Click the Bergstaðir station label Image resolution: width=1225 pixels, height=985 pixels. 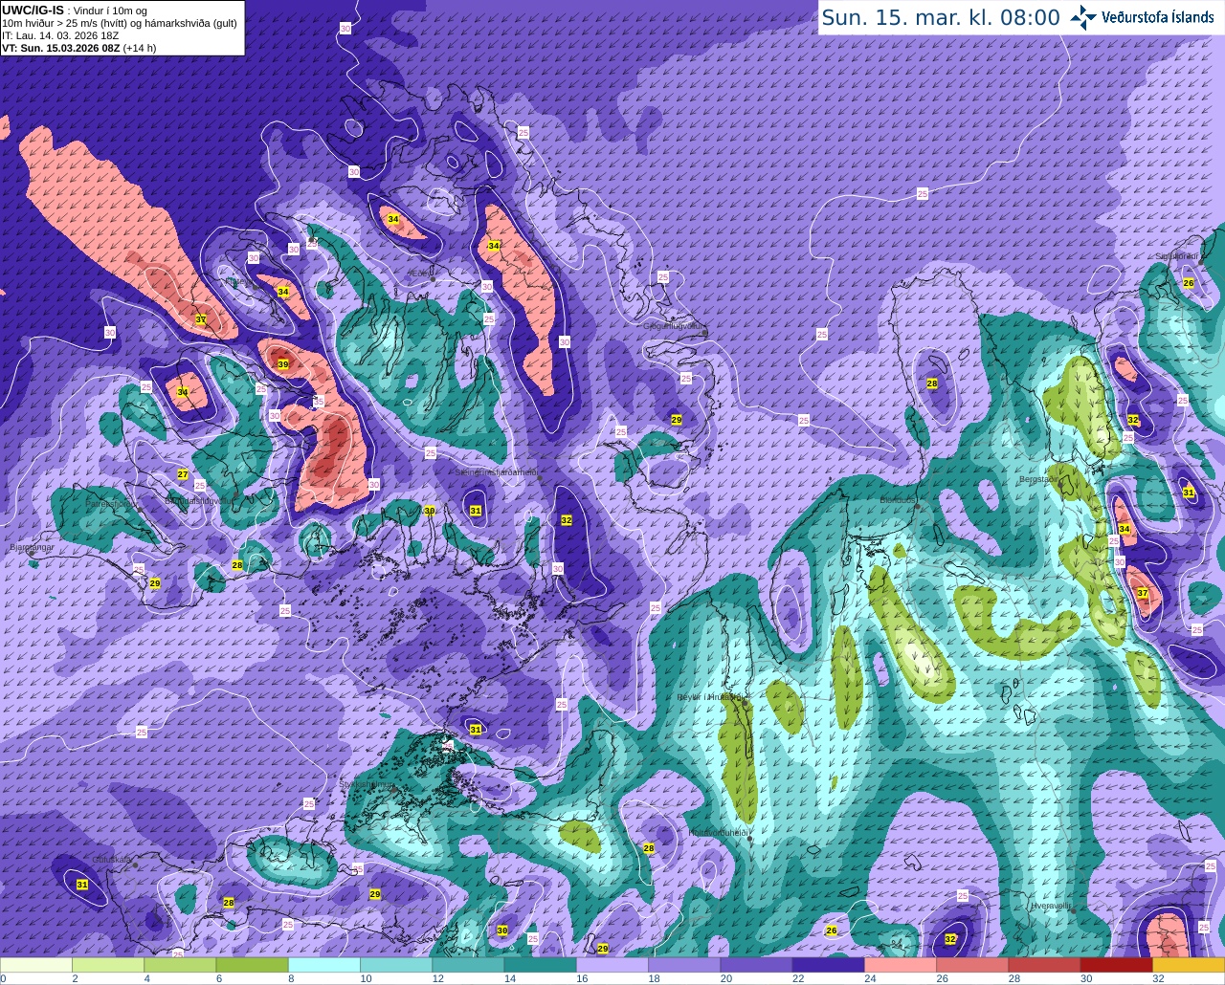tap(1040, 479)
